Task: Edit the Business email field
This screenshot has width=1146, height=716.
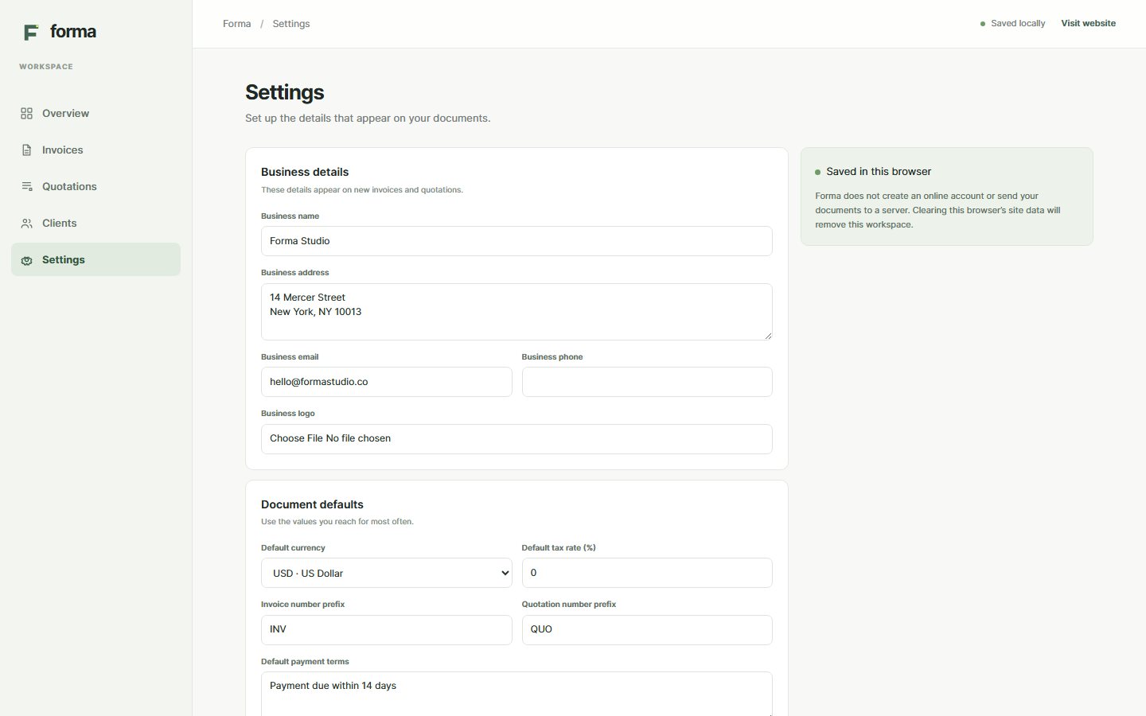Action: pyautogui.click(x=386, y=382)
